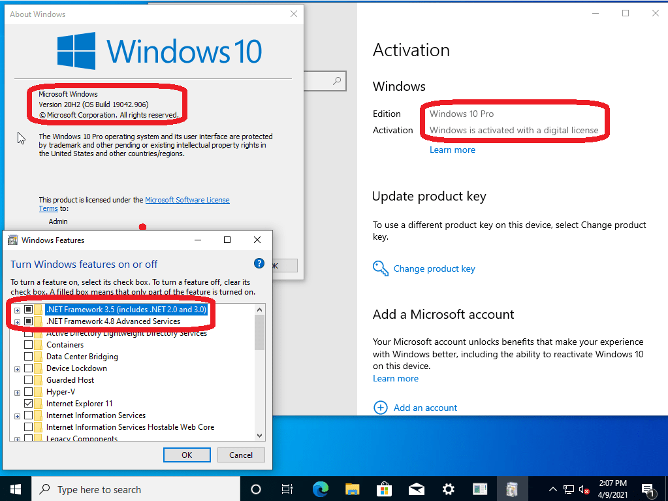Enable the Device Lockdown checkbox
668x501 pixels.
click(29, 368)
